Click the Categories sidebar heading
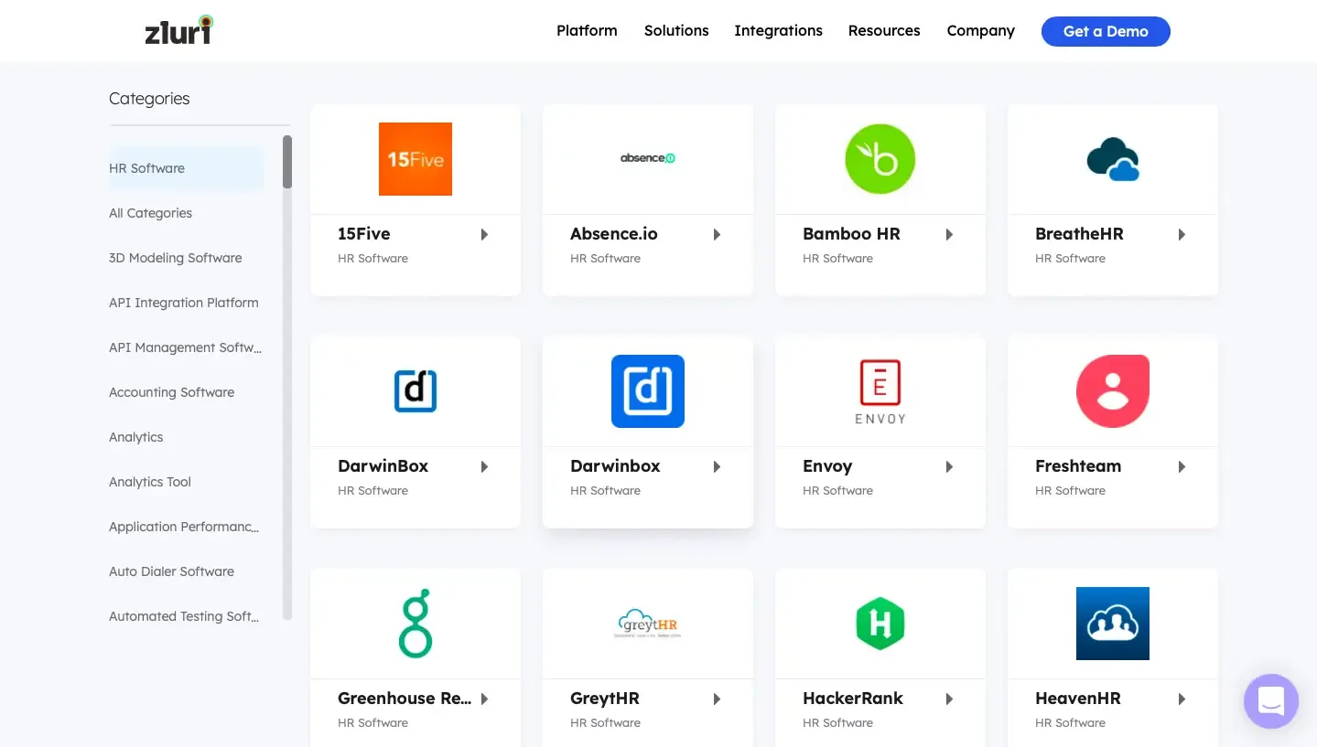The height and width of the screenshot is (747, 1317). tap(149, 99)
